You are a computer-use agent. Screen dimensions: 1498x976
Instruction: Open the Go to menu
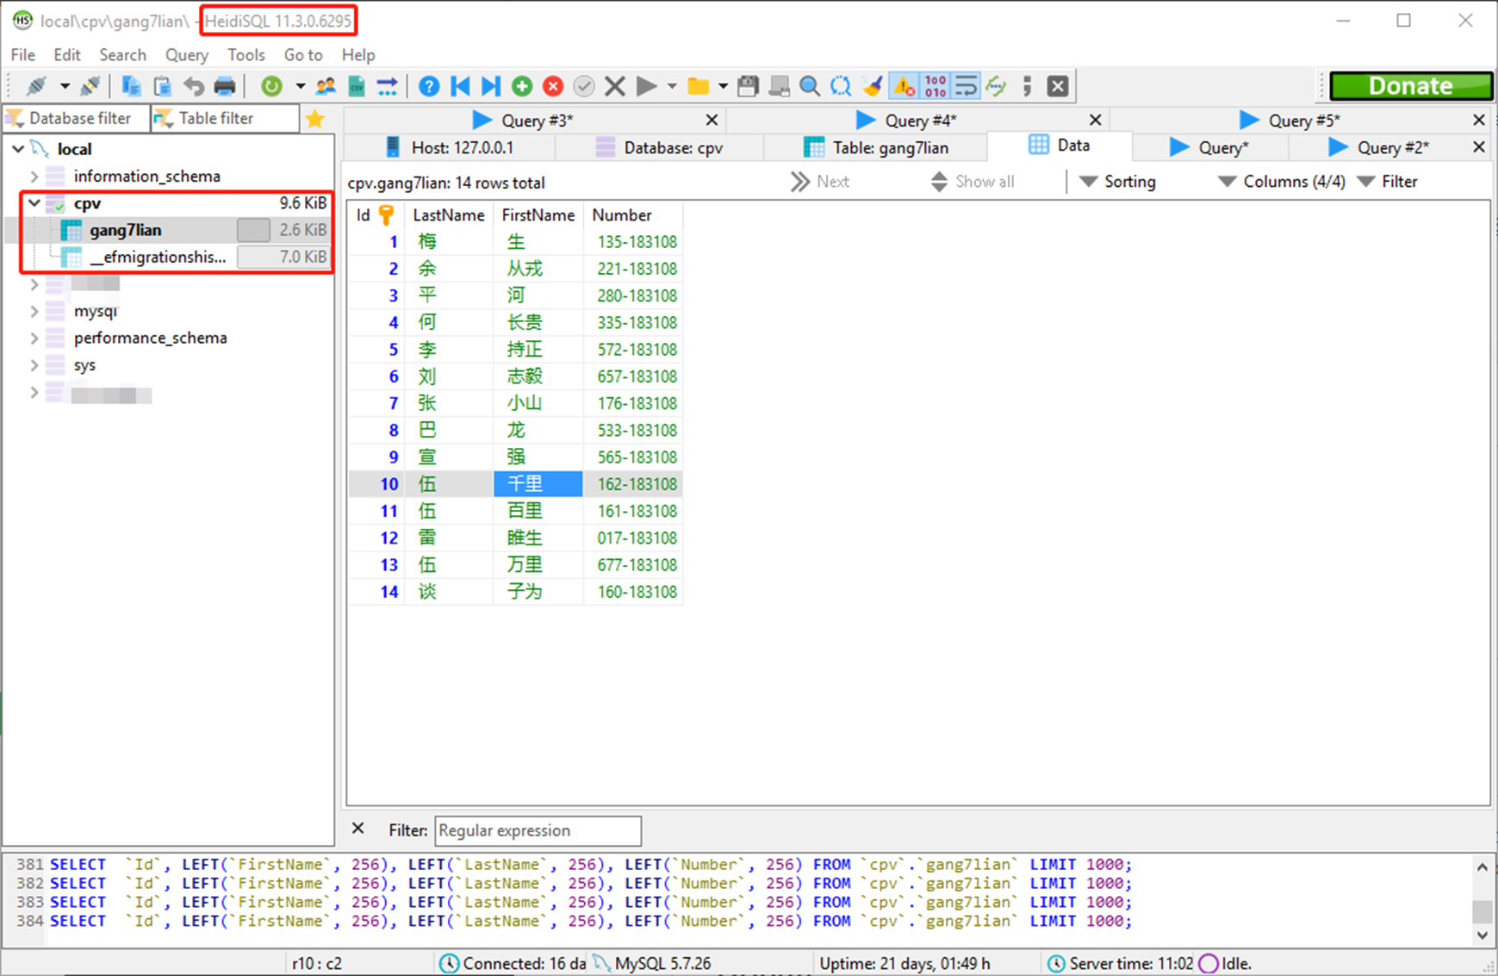303,55
